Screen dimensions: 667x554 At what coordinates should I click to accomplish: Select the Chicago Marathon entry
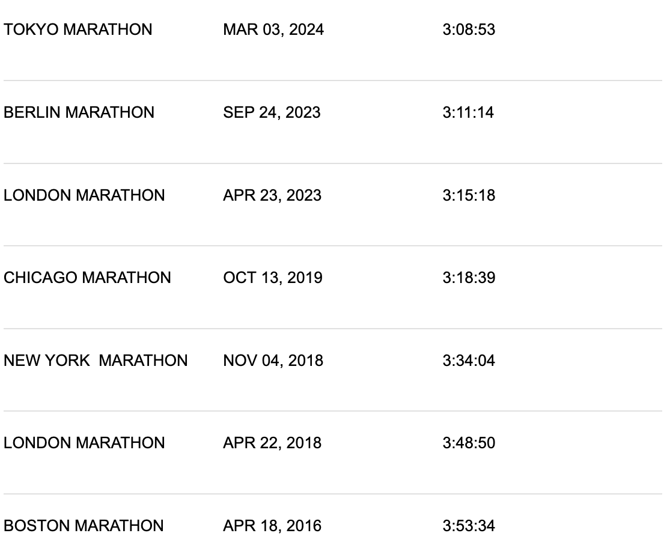point(87,278)
